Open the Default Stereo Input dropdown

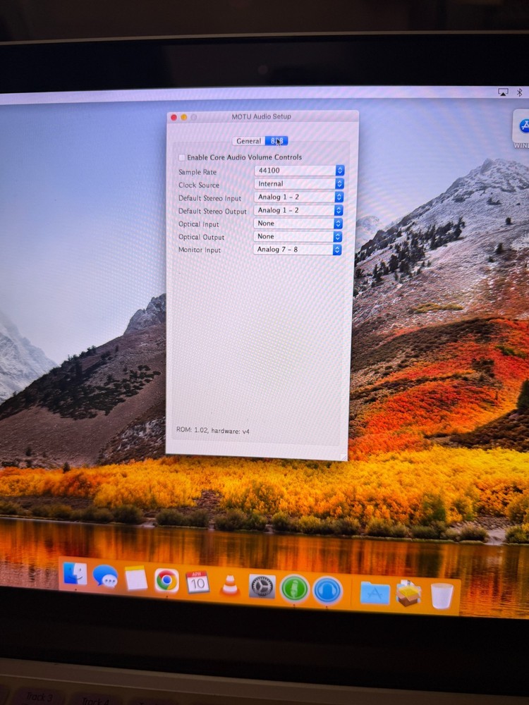pyautogui.click(x=298, y=197)
